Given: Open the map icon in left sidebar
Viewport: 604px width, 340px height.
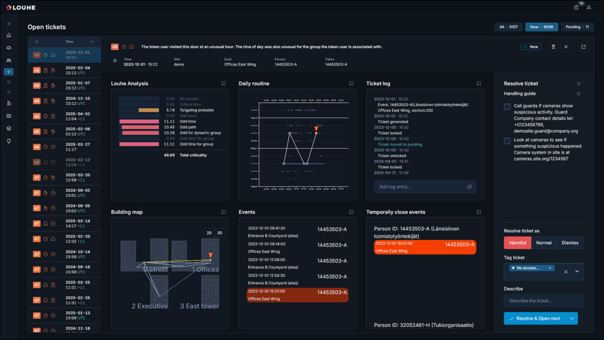Looking at the screenshot, I should click(x=9, y=116).
